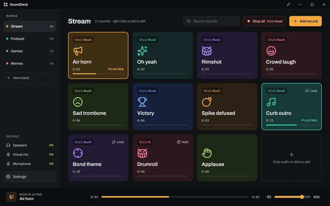This screenshot has height=206, width=330.
Task: Click the Ctrl+D hotkey badge on Drumroll
Action: click(145, 142)
